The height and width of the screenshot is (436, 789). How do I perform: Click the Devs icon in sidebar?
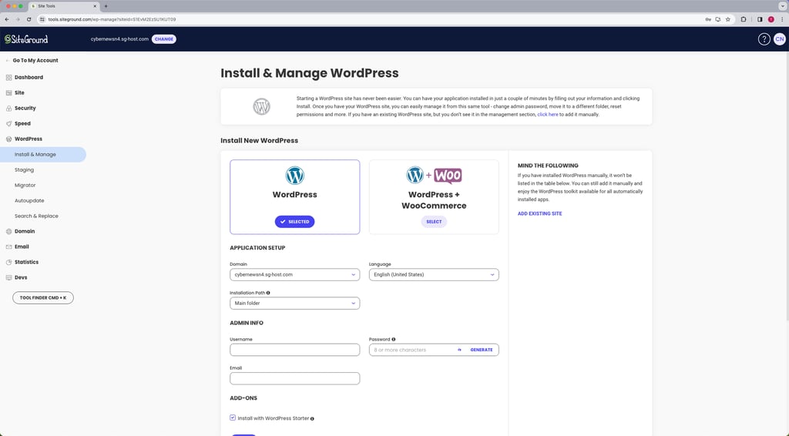click(8, 277)
